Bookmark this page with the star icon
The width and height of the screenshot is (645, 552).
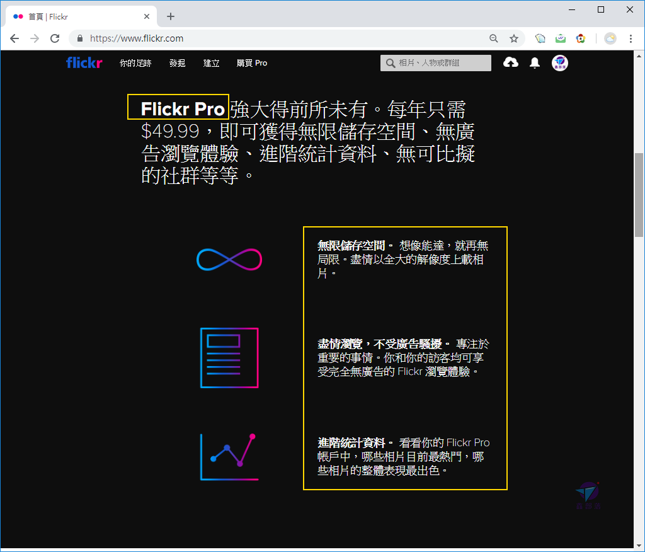click(x=514, y=38)
